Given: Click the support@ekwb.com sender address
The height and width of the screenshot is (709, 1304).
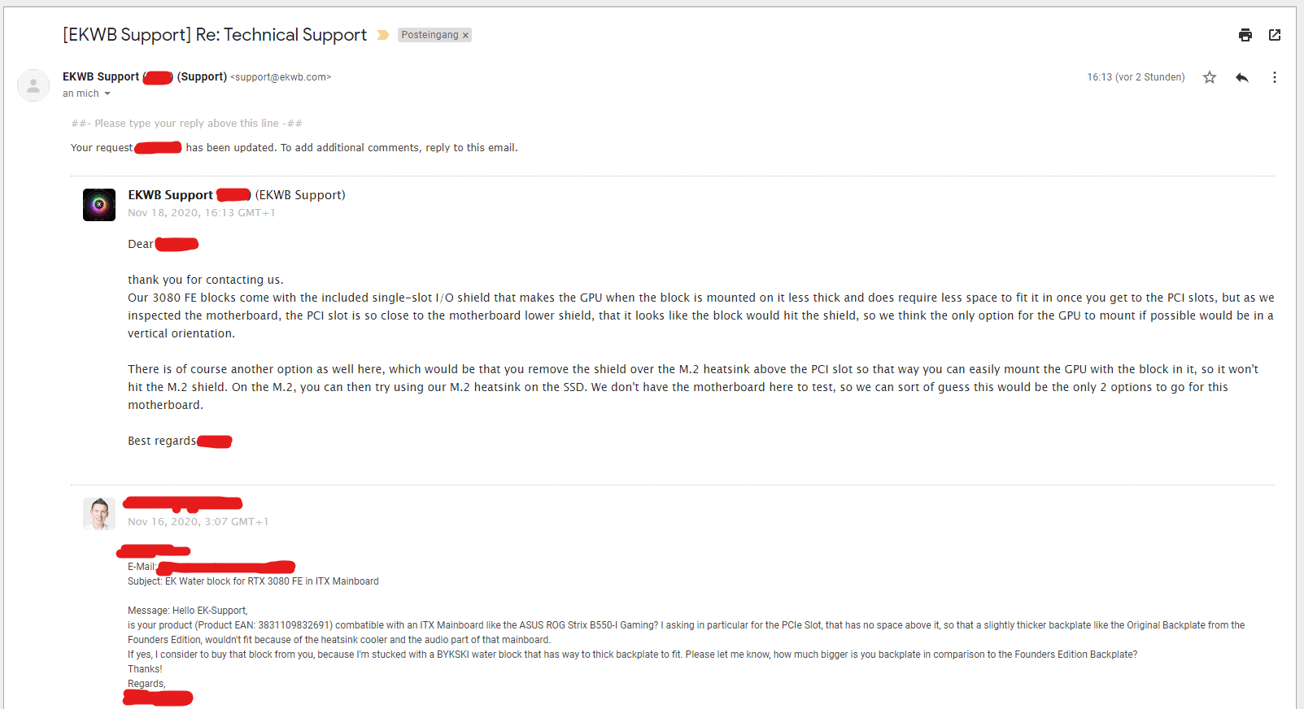Looking at the screenshot, I should click(x=281, y=77).
